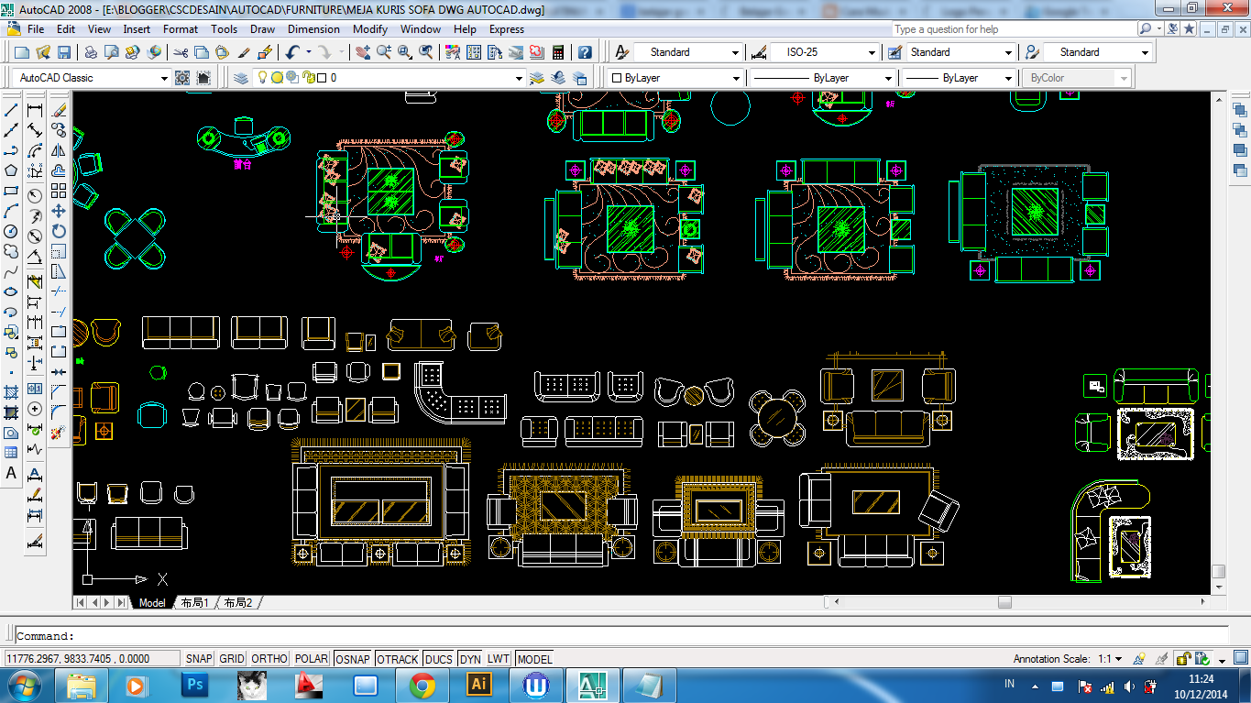Select the Rotate modify tool

coord(59,231)
